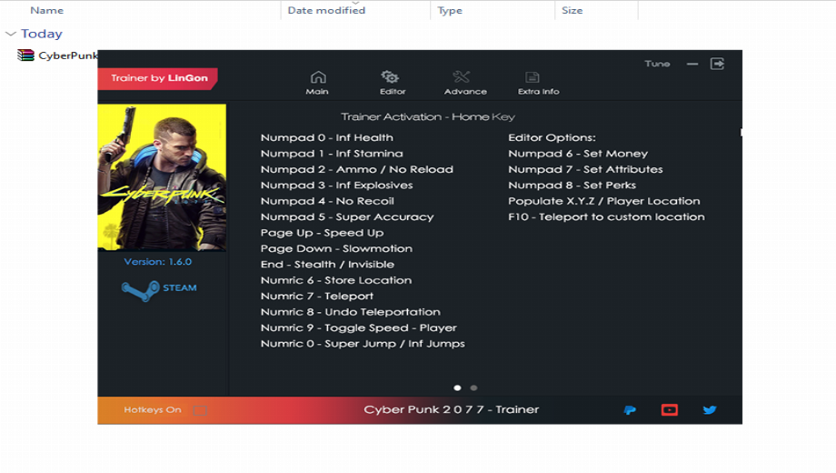
Task: Open the PayPal donation icon
Action: tap(630, 410)
